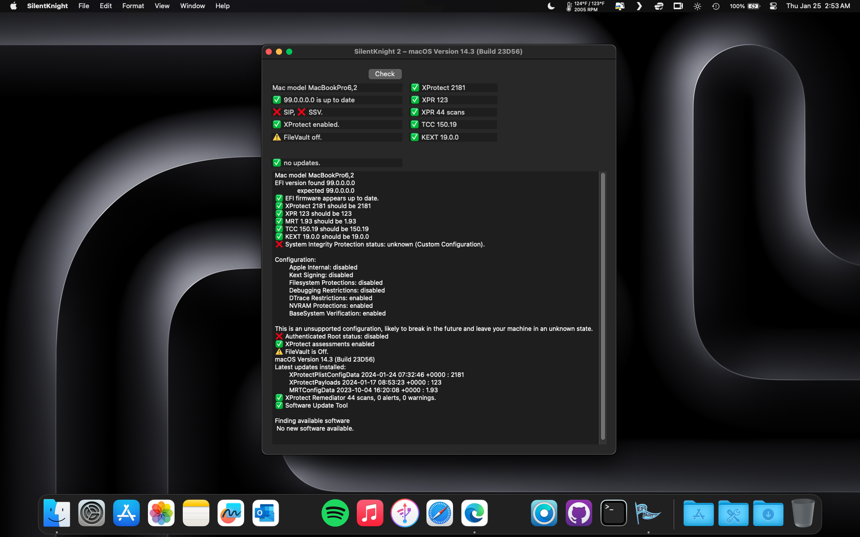Image resolution: width=860 pixels, height=537 pixels.
Task: Expand the Applications folder stack in dock
Action: (x=698, y=513)
